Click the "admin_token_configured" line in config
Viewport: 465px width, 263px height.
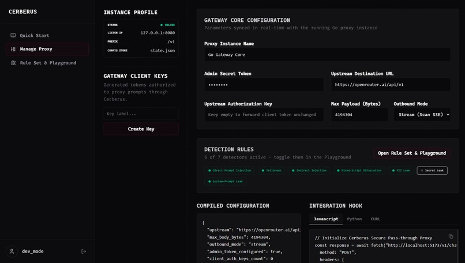(245, 251)
